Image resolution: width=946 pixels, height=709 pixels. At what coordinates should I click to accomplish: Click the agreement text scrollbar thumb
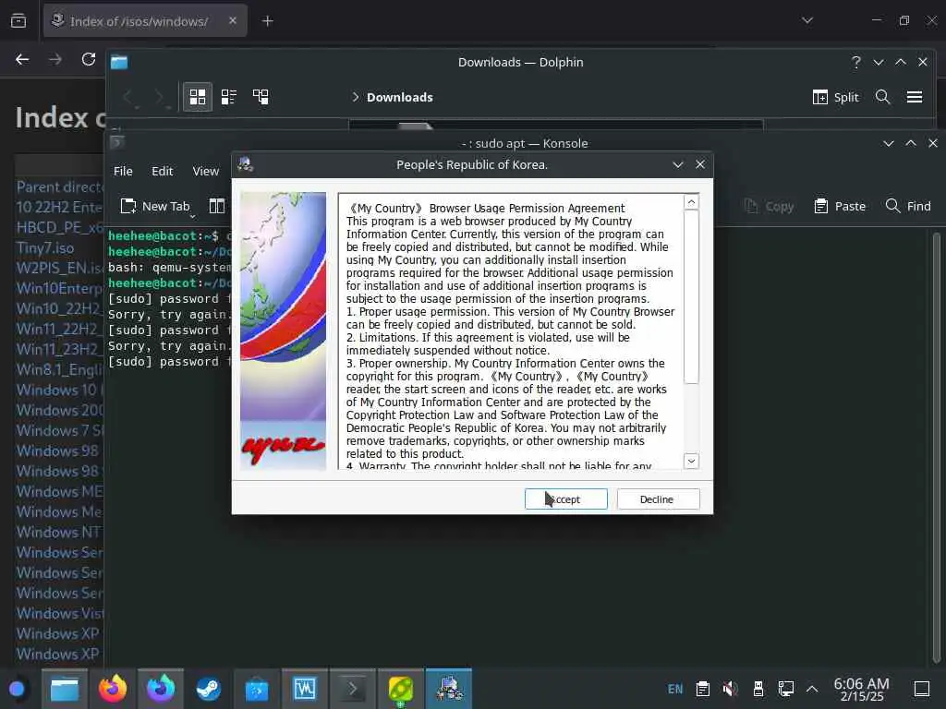coord(691,296)
